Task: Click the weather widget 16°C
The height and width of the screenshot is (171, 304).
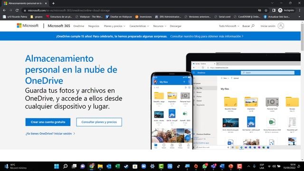Action: (x=15, y=166)
